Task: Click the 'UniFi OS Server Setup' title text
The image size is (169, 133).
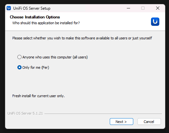Action: pyautogui.click(x=32, y=8)
